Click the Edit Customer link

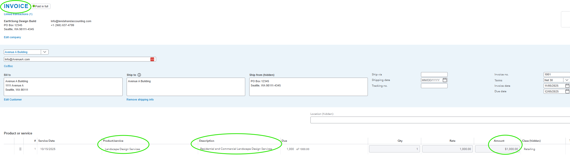pyautogui.click(x=13, y=99)
